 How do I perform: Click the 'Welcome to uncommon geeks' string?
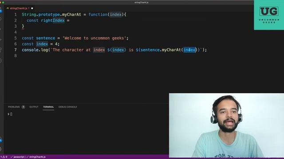pos(94,38)
